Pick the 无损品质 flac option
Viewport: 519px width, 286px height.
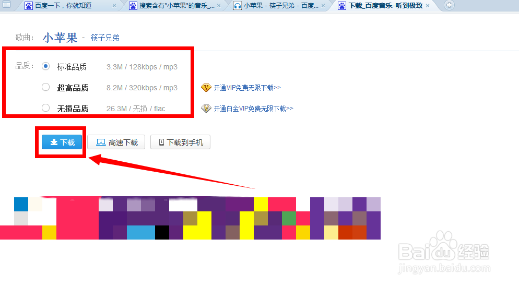pyautogui.click(x=45, y=108)
